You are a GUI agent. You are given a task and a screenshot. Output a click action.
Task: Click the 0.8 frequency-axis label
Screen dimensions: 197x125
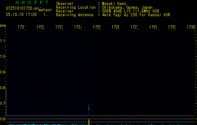tap(3, 88)
